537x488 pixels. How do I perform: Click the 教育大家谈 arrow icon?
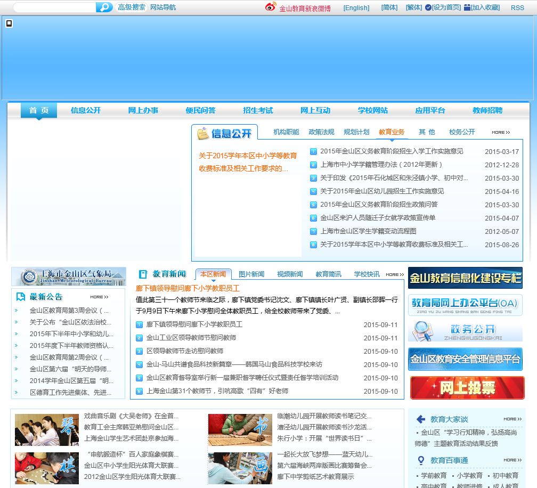[x=421, y=419]
